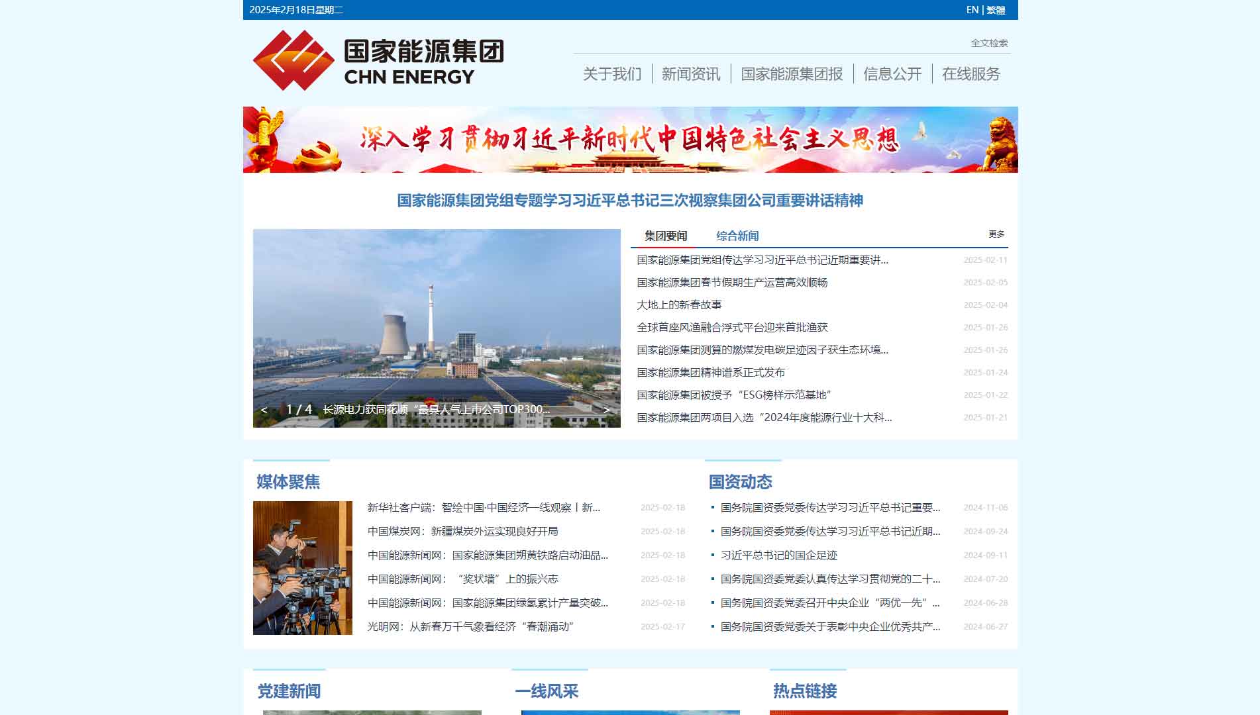Open 大地上的新春故事 article
Viewport: 1260px width, 715px height.
(679, 305)
